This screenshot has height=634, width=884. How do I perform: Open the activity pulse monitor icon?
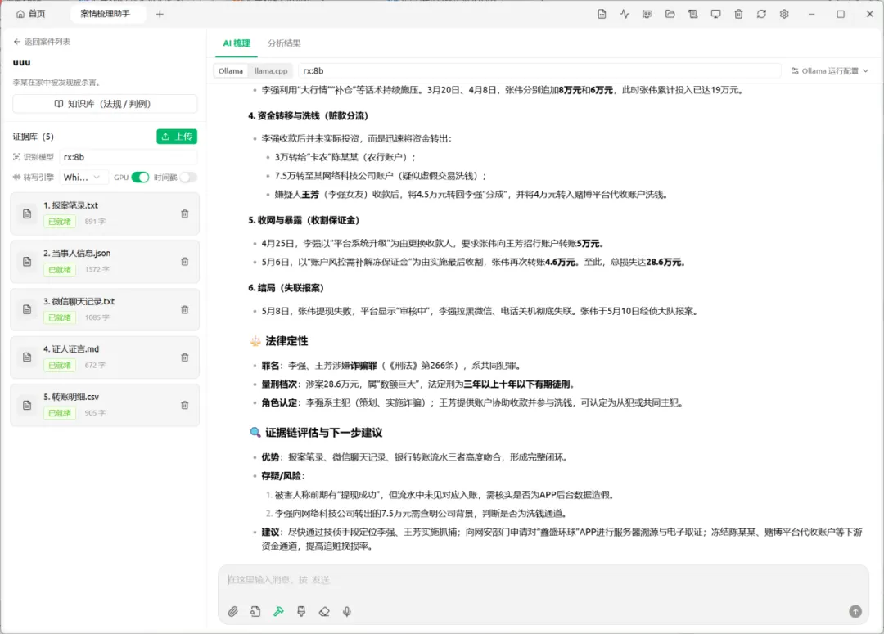(625, 14)
